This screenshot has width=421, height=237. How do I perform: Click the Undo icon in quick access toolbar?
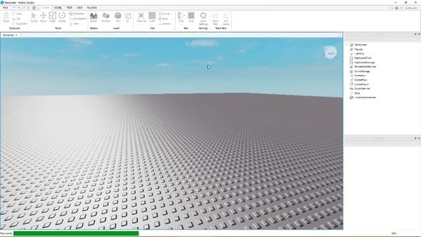coord(20,8)
